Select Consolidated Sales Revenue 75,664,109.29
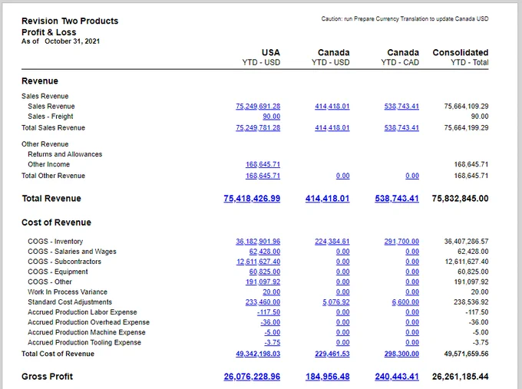This screenshot has width=522, height=389. click(467, 106)
